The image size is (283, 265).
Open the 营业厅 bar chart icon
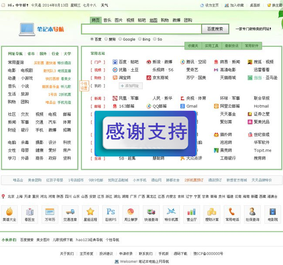pos(192,214)
